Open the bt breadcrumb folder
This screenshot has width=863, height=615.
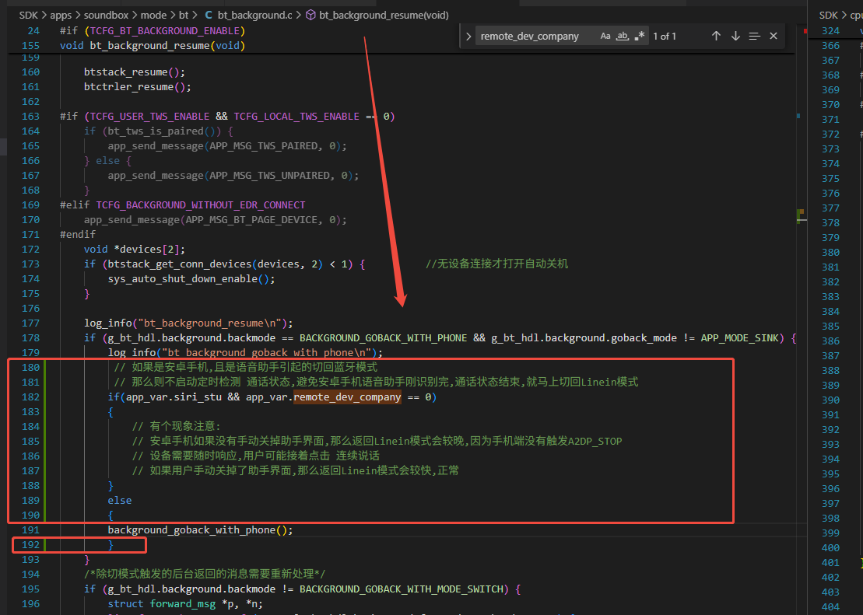pos(184,15)
